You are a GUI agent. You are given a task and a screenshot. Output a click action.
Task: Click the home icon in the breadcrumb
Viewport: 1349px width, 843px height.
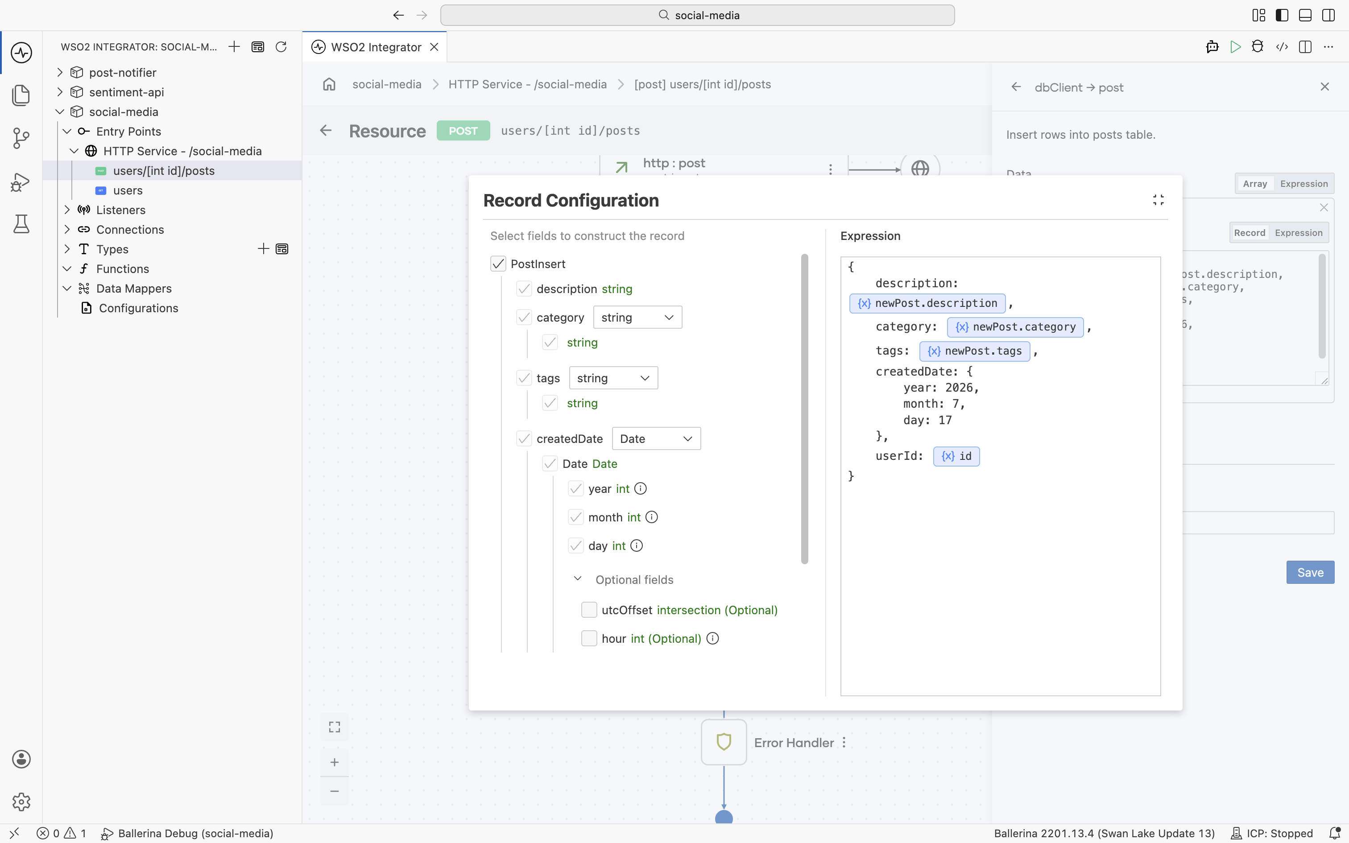[x=330, y=84]
